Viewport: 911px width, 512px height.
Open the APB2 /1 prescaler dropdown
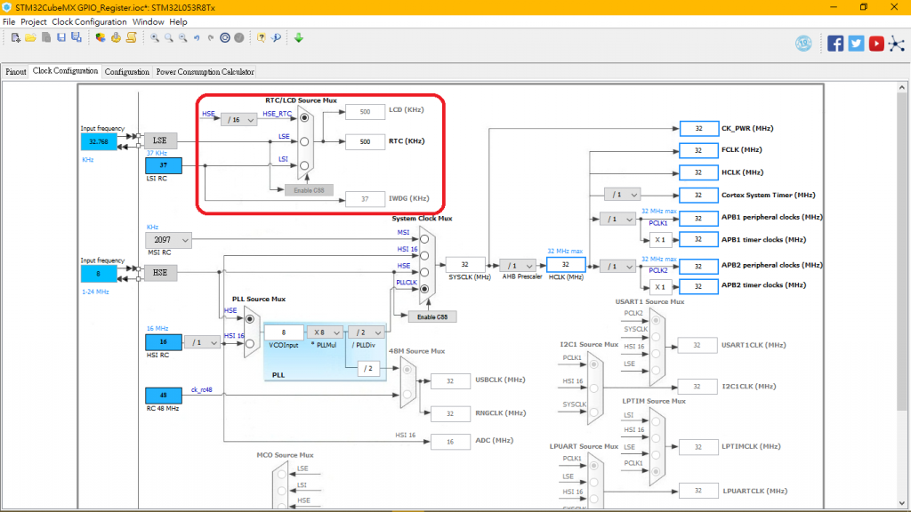tap(617, 267)
